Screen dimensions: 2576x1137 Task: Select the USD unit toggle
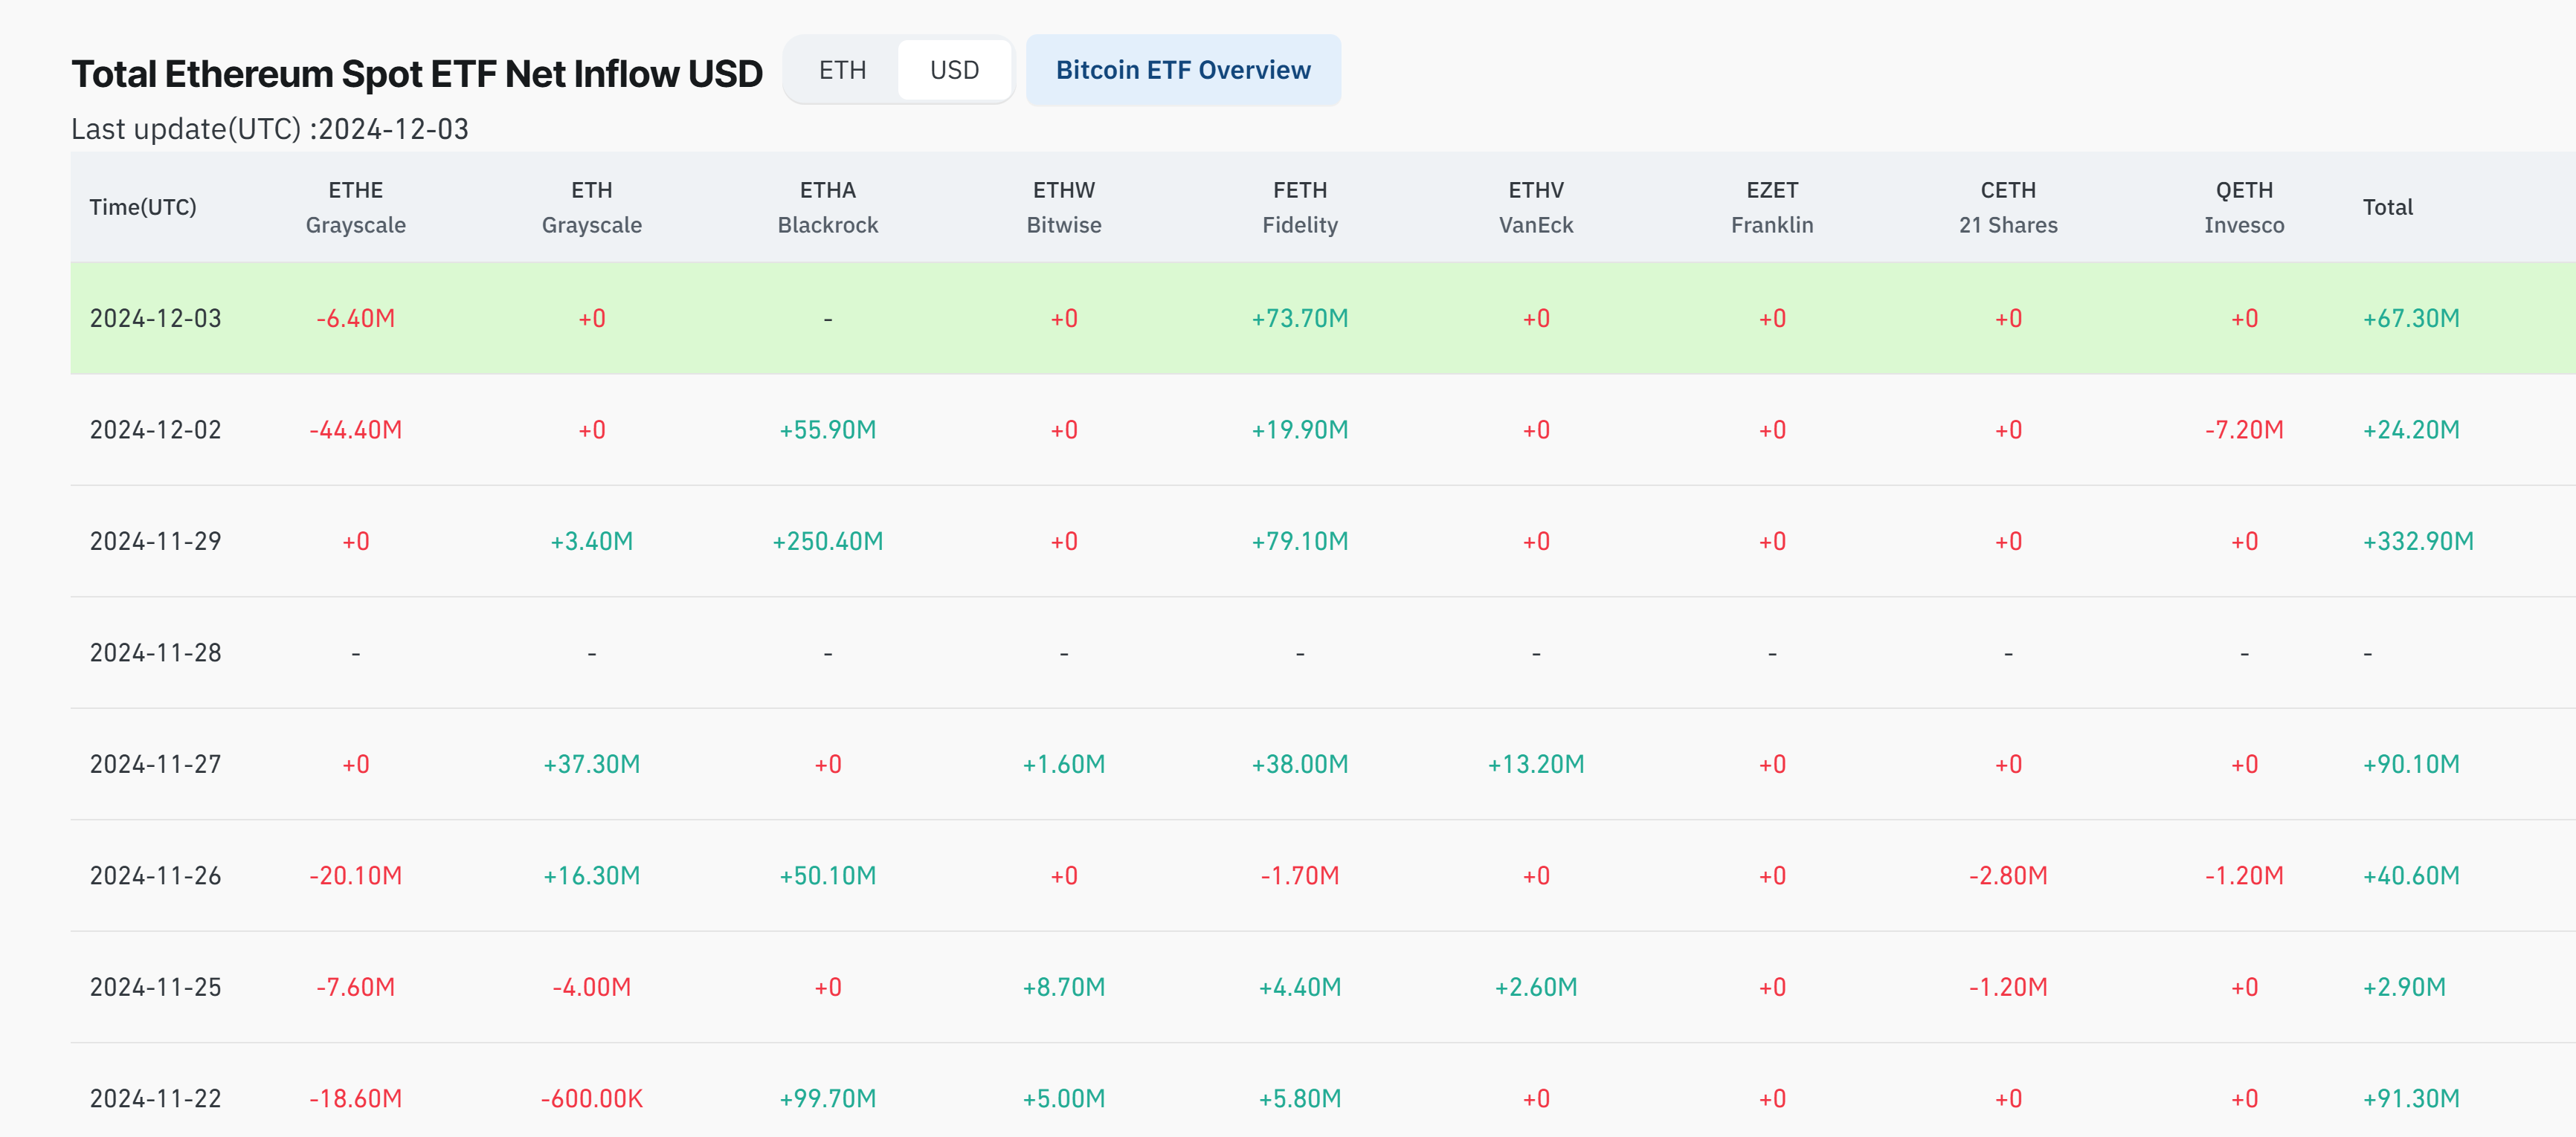[x=954, y=70]
